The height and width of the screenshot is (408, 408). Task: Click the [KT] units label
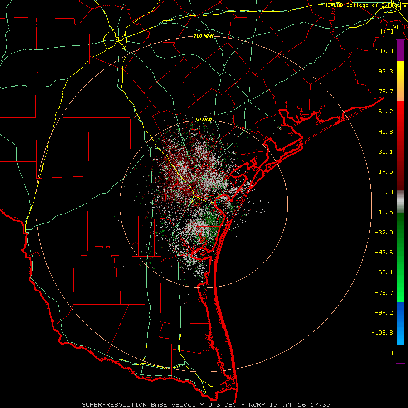tap(387, 31)
